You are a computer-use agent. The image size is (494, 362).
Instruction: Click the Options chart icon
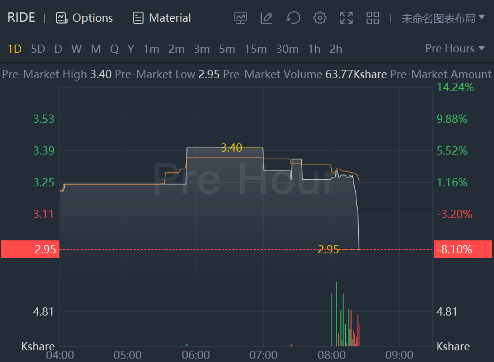coord(62,18)
